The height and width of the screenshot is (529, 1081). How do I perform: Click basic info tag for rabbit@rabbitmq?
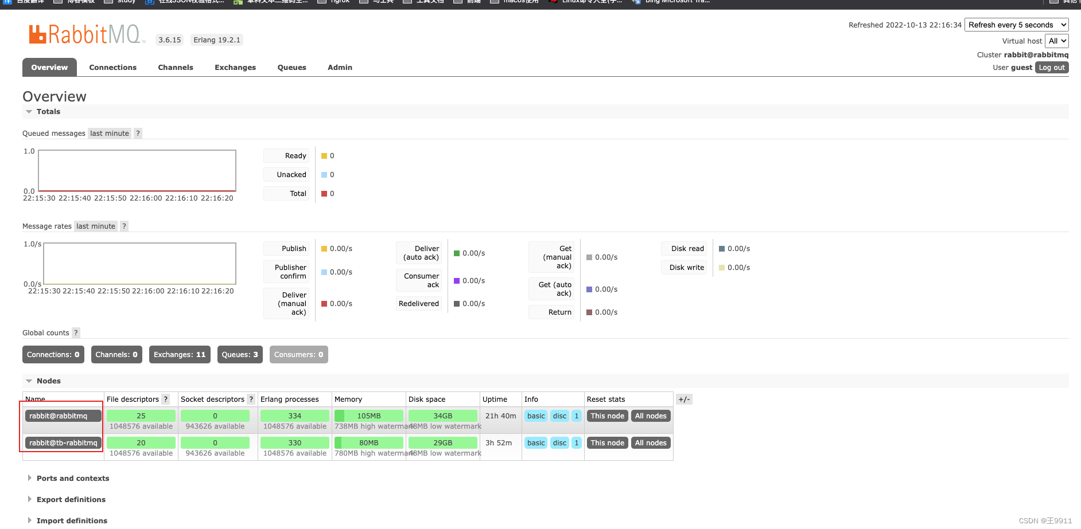point(536,416)
